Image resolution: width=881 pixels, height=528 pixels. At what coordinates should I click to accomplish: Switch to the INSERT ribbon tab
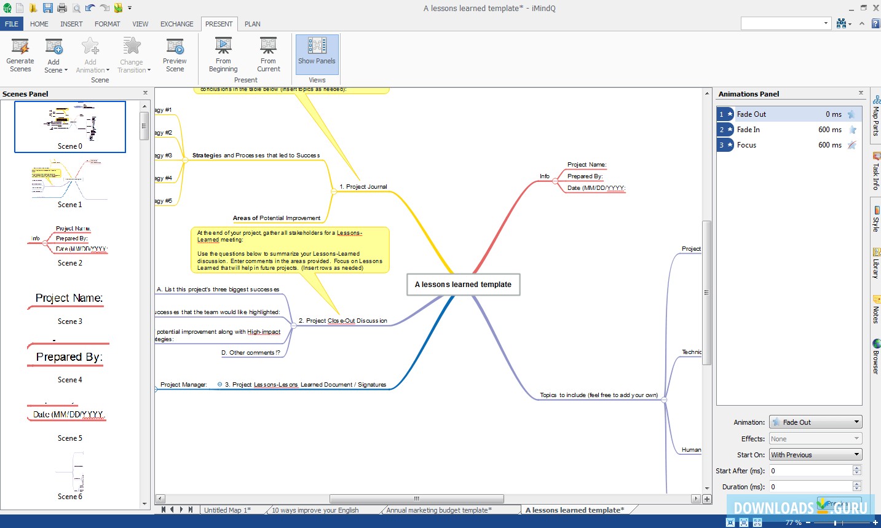(x=71, y=24)
